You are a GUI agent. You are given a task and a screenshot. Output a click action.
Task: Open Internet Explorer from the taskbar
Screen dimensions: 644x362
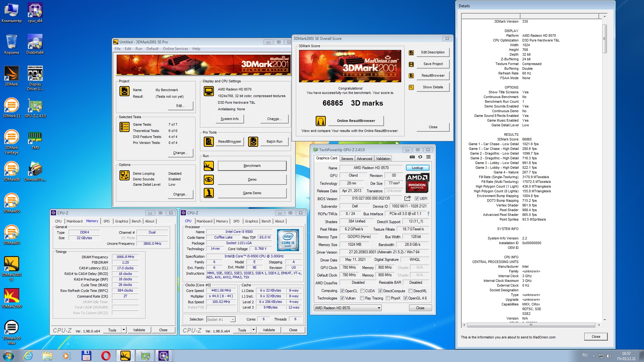coord(28,356)
